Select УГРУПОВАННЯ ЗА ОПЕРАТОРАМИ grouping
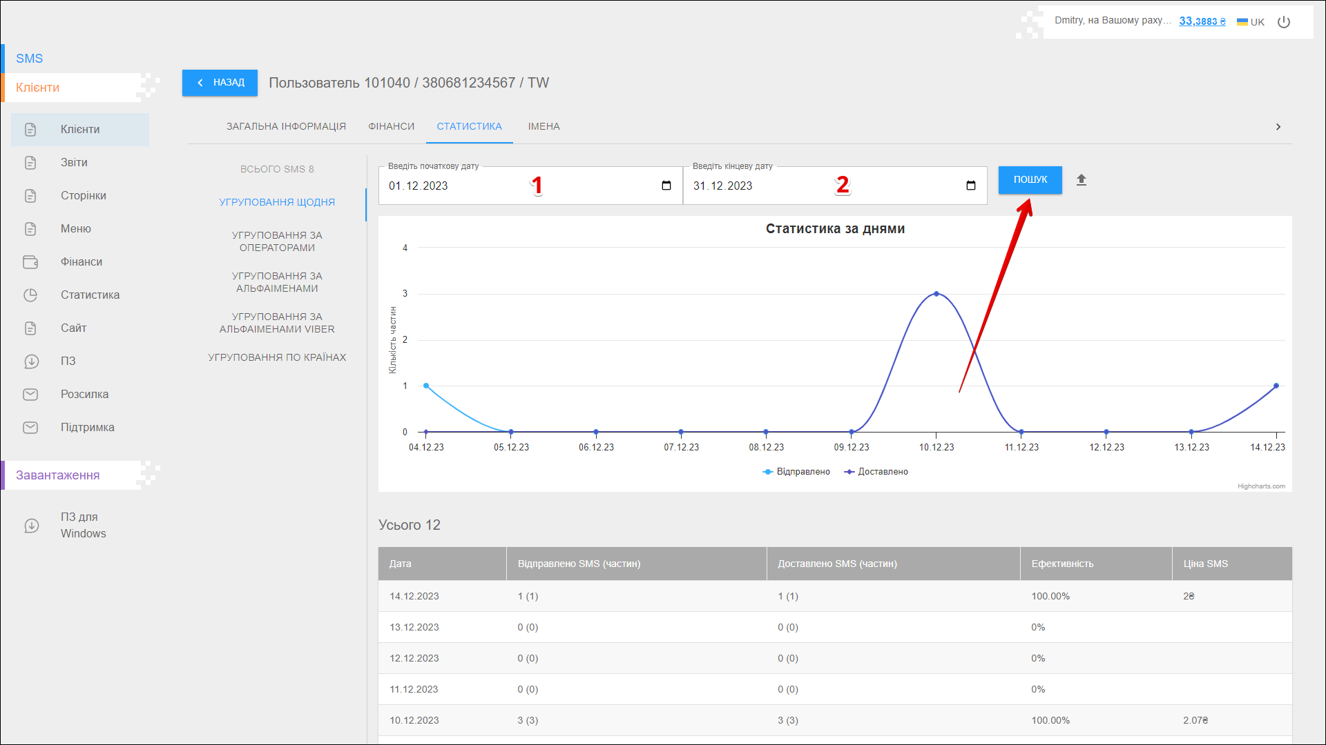 tap(277, 241)
